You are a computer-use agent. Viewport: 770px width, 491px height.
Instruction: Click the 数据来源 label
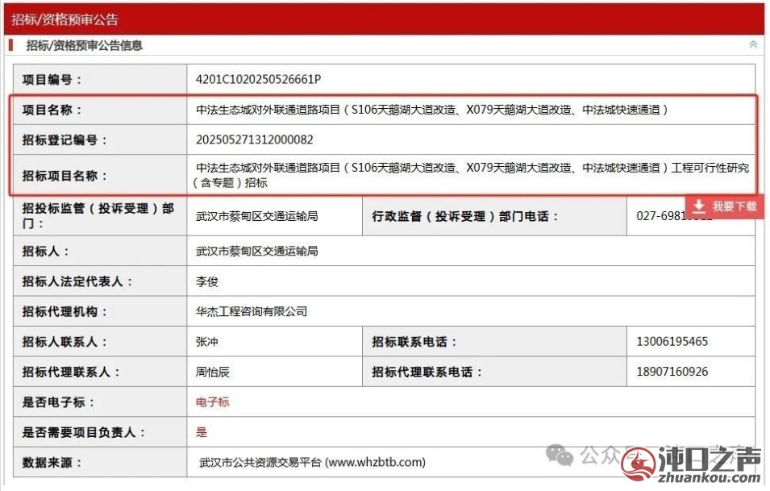coord(52,463)
